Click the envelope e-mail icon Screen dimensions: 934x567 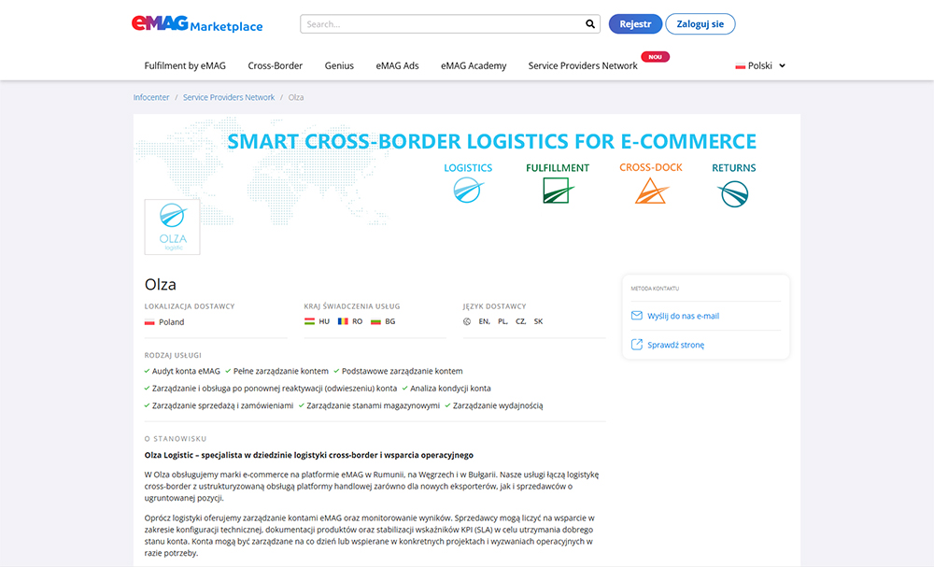click(x=637, y=316)
